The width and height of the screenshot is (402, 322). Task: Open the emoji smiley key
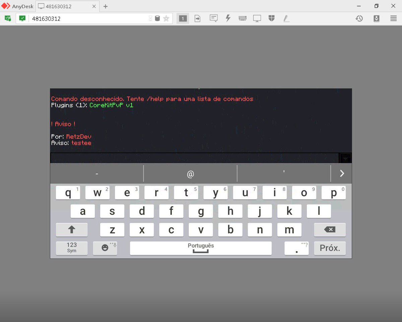(x=105, y=248)
